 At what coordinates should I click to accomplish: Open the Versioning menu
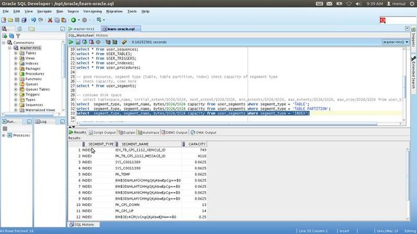(92, 12)
